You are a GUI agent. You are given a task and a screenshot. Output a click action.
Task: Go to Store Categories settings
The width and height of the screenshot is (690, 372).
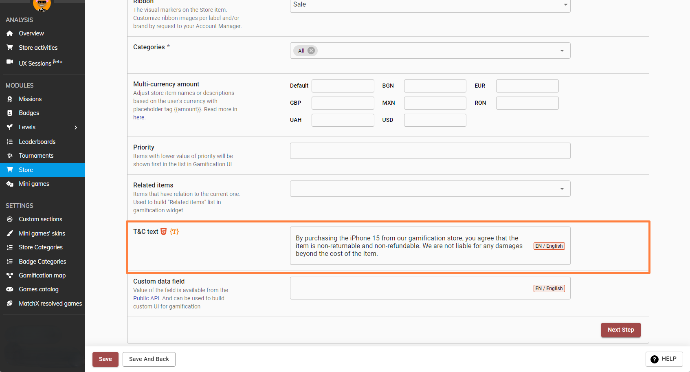[41, 247]
